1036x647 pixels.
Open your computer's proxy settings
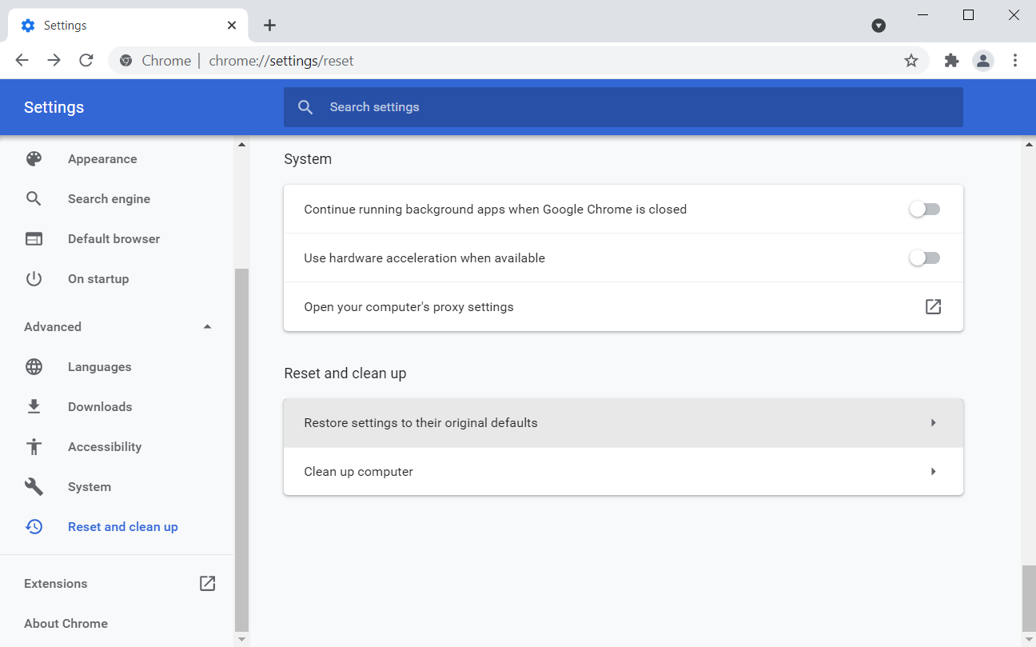(933, 307)
